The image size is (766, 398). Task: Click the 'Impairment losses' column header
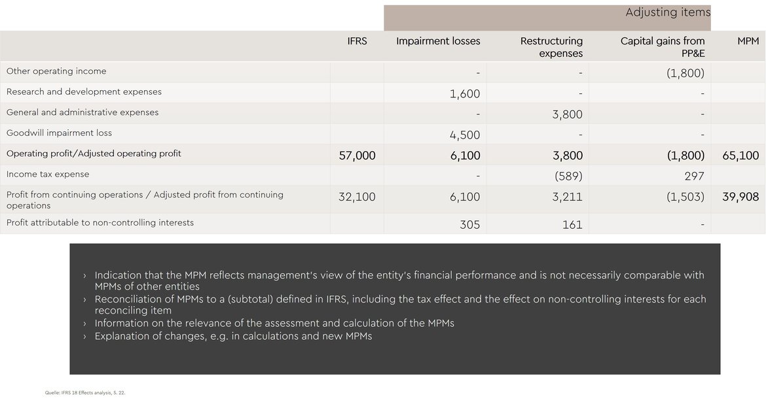point(438,41)
